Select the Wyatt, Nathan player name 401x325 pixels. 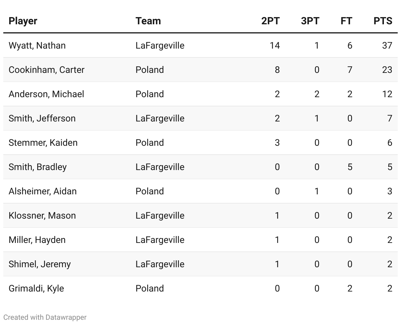tap(37, 45)
